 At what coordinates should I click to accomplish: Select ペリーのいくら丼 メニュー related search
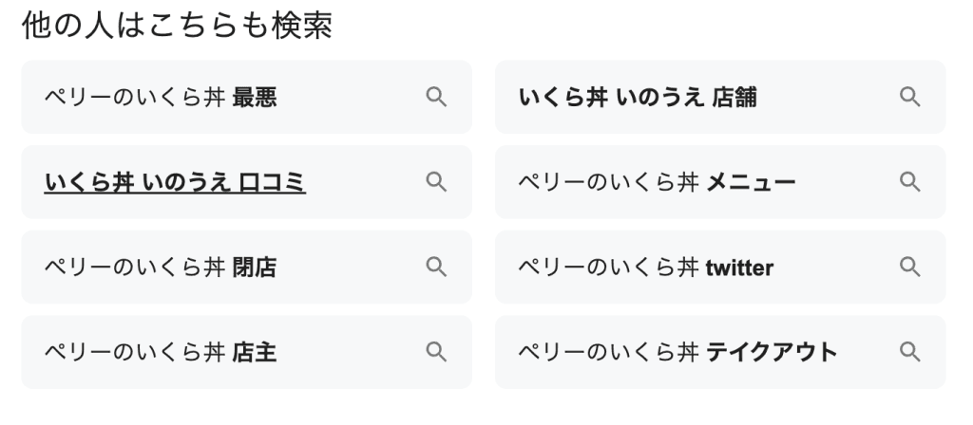[656, 182]
